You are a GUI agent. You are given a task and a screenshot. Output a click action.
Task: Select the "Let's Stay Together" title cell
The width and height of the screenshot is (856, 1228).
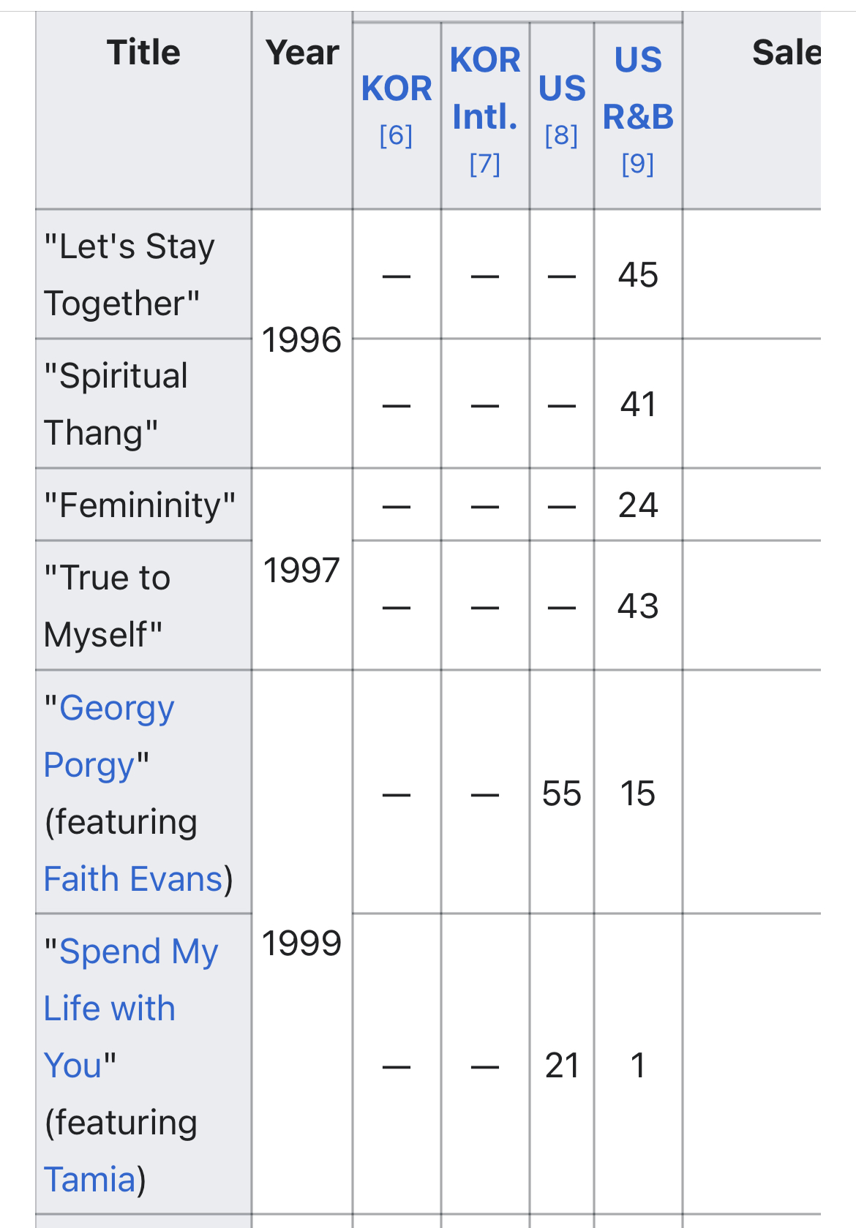pos(129,274)
